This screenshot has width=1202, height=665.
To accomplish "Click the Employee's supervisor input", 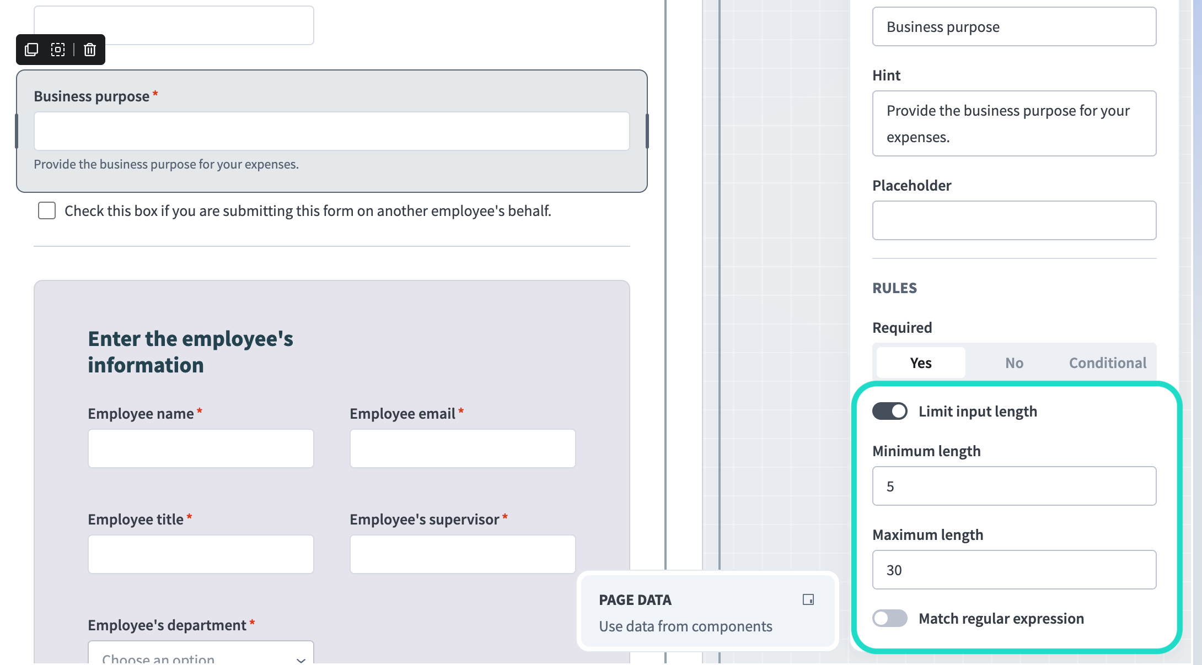I will pos(463,554).
